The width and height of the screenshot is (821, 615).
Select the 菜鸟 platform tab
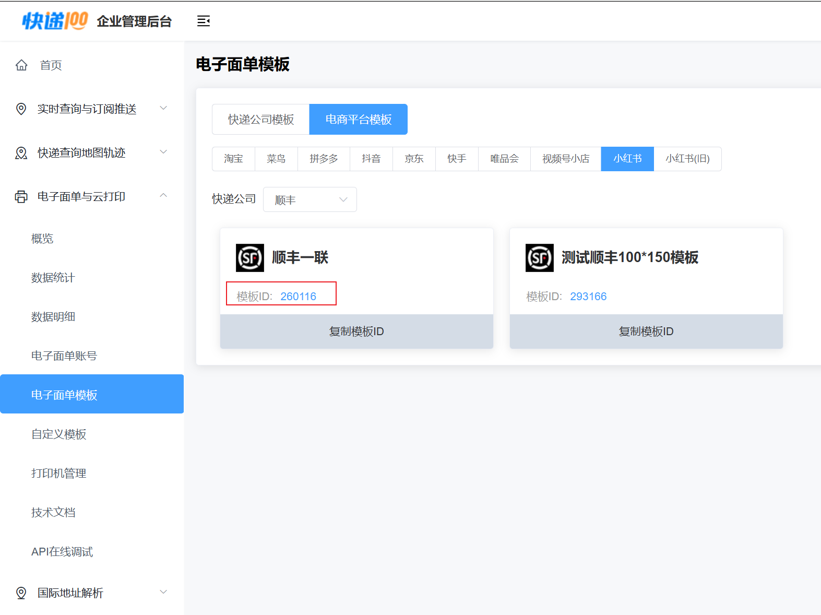[x=276, y=159]
